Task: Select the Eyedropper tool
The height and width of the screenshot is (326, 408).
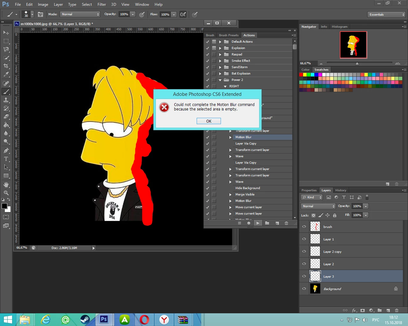Action: (6, 74)
